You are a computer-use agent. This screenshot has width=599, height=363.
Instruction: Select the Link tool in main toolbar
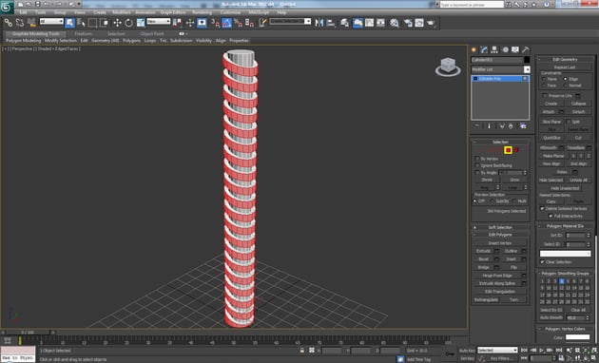coord(8,23)
